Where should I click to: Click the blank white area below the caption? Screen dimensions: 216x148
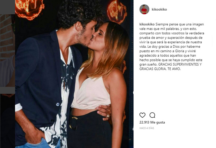pyautogui.click(x=174, y=91)
